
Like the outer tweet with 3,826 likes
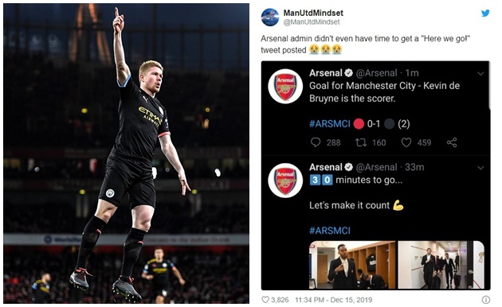(x=265, y=300)
